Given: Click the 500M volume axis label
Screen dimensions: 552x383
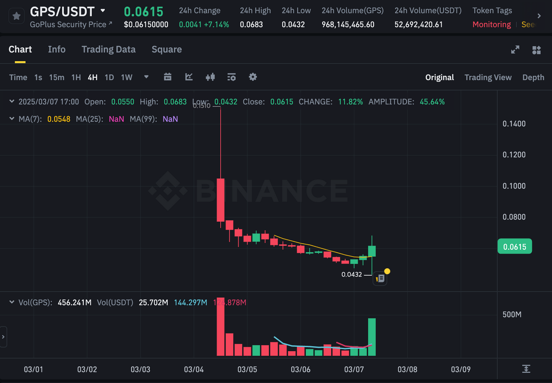Looking at the screenshot, I should pos(512,314).
